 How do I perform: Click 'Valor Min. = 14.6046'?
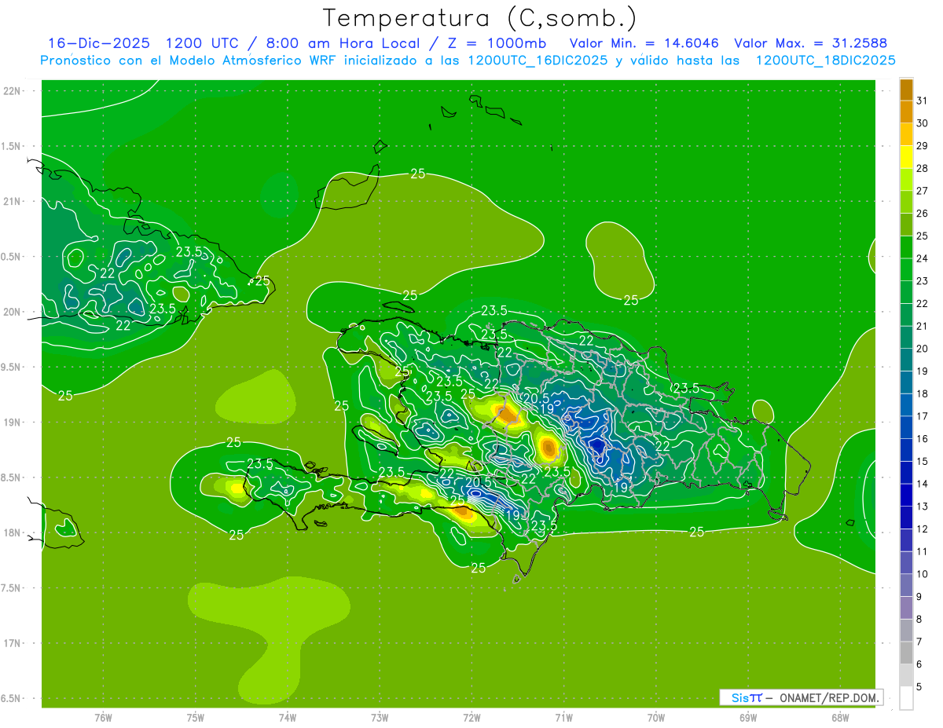(x=644, y=43)
